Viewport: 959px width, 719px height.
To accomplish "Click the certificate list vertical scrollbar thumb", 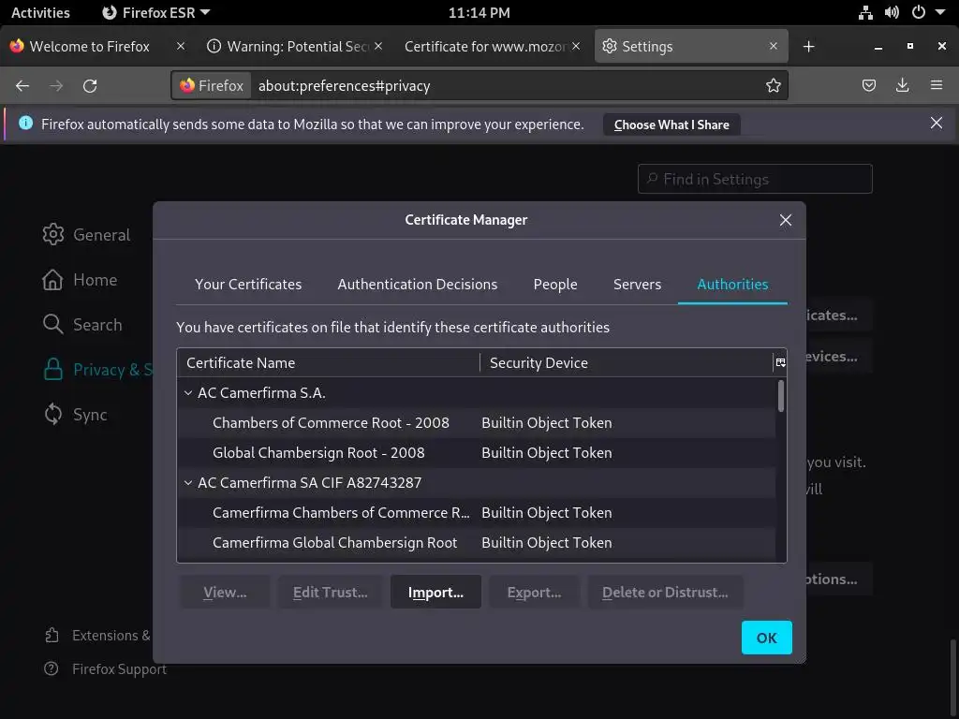I will click(780, 396).
